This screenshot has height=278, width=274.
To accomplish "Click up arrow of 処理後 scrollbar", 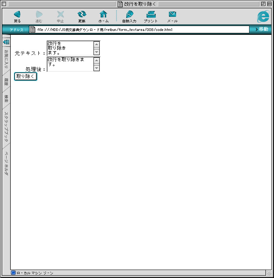I will pyautogui.click(x=97, y=60).
